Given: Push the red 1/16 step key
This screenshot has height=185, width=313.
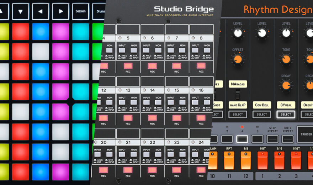Looking at the screenshot, I should (x=279, y=160).
